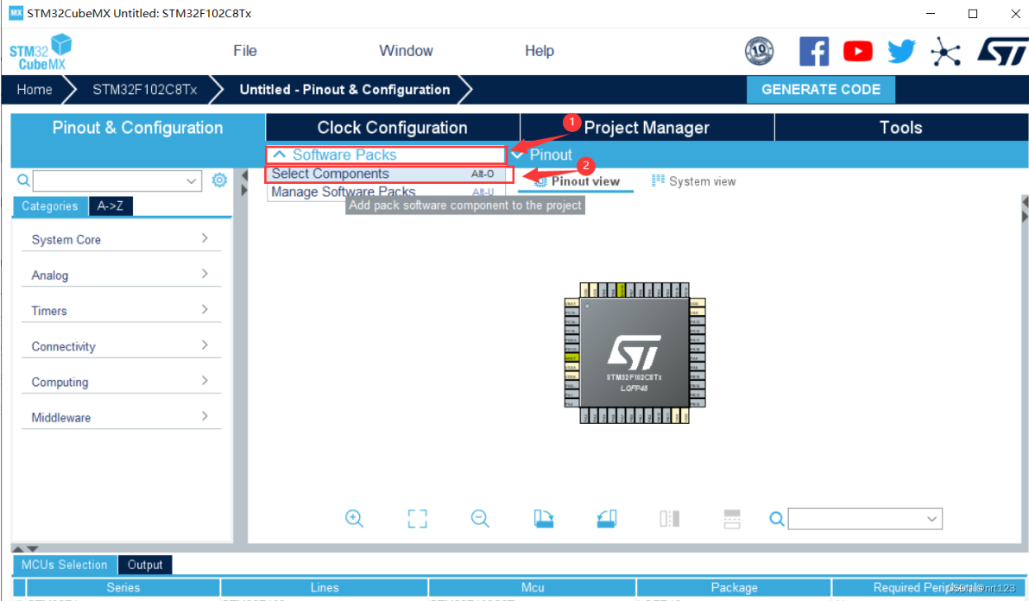Go to Home breadcrumb
1029x601 pixels.
coord(35,89)
